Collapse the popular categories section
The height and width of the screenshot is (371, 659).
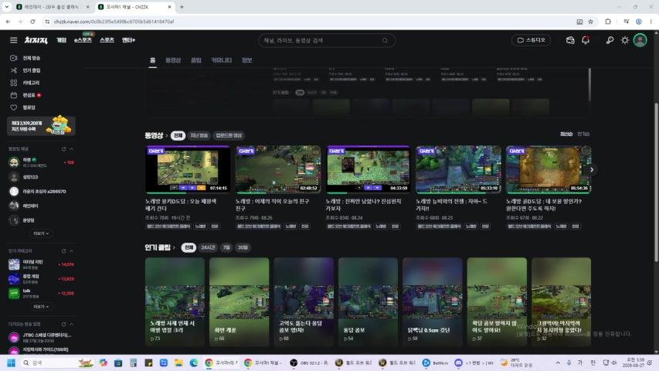pos(71,250)
